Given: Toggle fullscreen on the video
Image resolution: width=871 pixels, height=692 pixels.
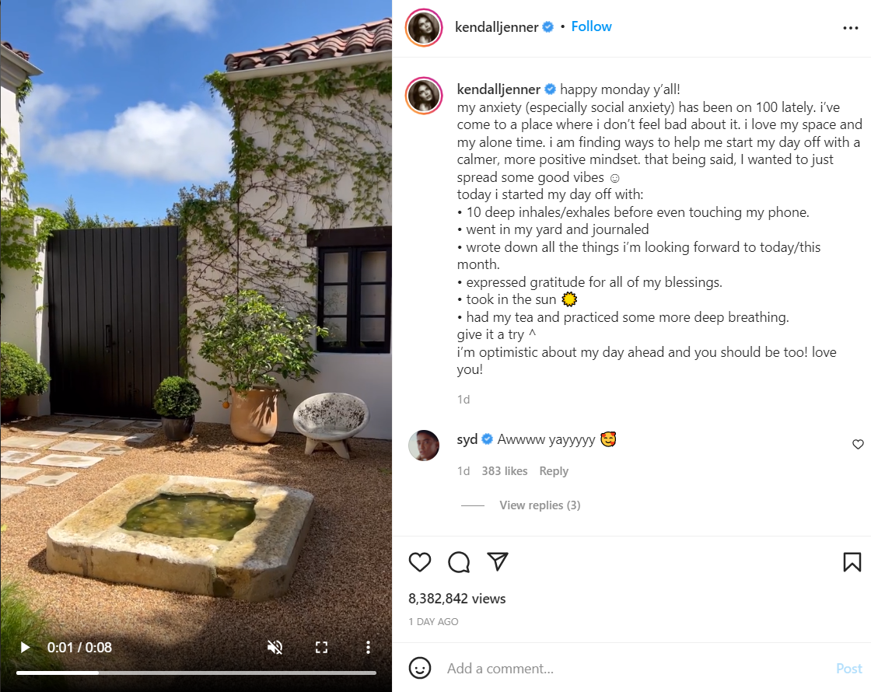Looking at the screenshot, I should coord(321,647).
